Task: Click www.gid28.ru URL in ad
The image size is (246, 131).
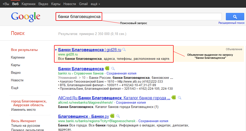Action: click(x=68, y=54)
